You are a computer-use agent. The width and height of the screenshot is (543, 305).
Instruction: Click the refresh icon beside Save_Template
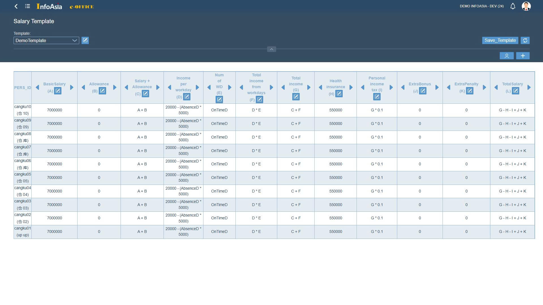(525, 40)
